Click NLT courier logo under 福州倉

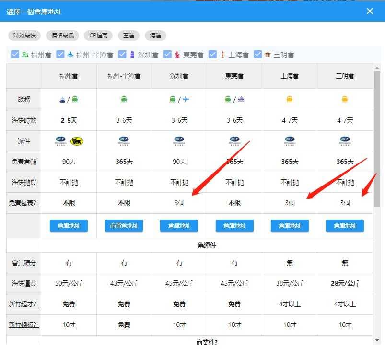60,141
